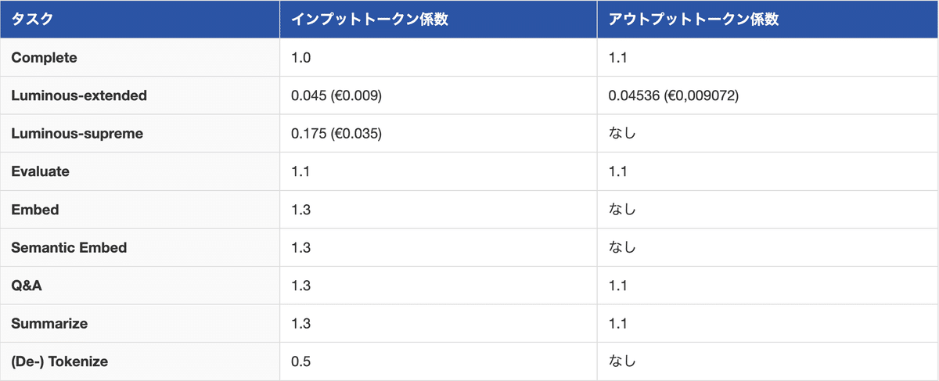Select the 1.0 input value for Complete
The width and height of the screenshot is (939, 381).
300,58
